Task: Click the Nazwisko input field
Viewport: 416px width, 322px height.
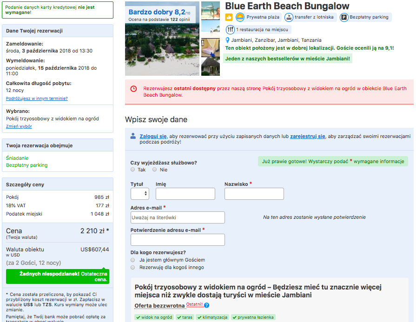Action: (x=254, y=194)
